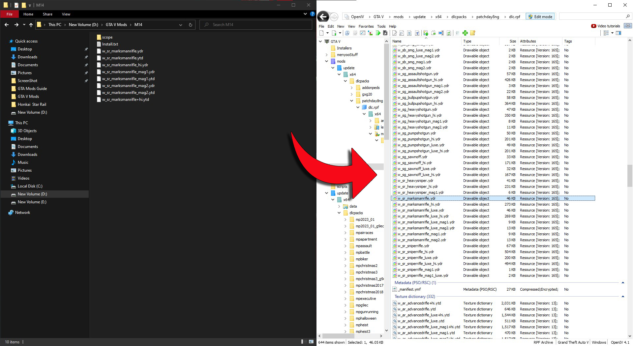
Task: Toggle Edit mode in OpenIV
Action: (x=540, y=17)
